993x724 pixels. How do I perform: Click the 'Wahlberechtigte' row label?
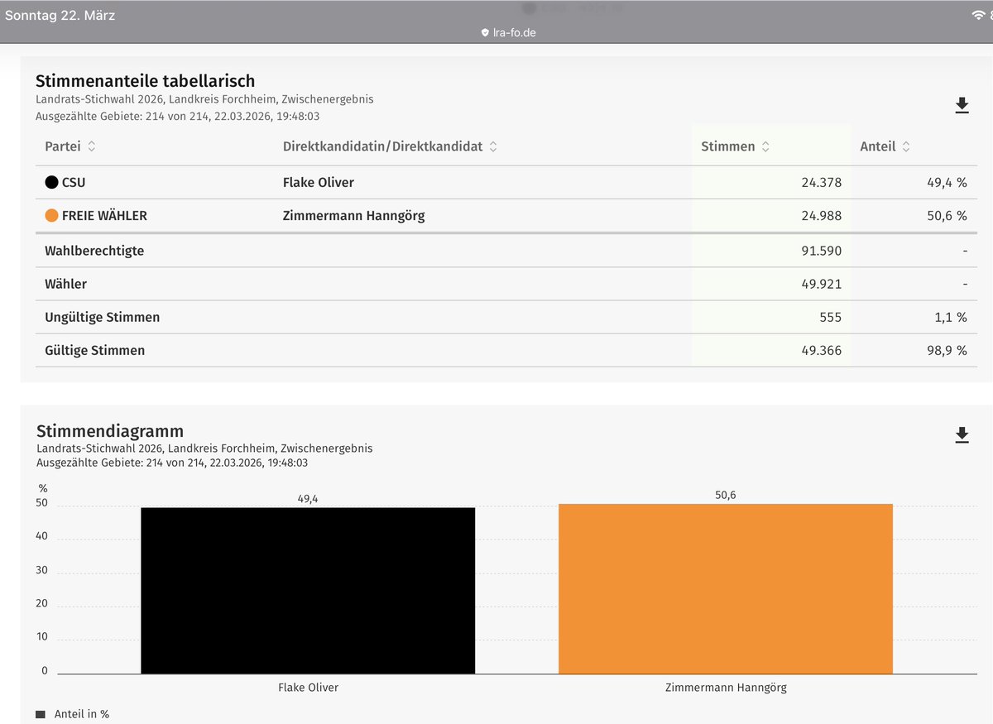(x=94, y=251)
